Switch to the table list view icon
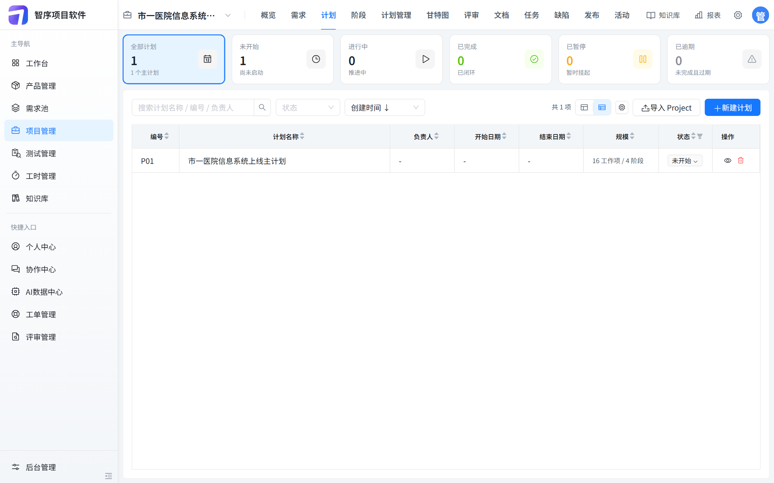This screenshot has height=483, width=774. coord(602,108)
